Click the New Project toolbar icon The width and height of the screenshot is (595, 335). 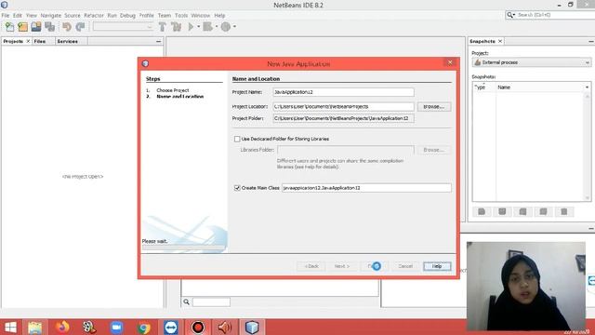[x=22, y=27]
